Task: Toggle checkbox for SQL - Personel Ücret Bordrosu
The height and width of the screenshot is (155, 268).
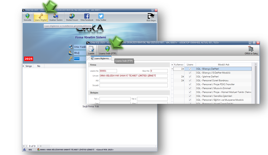Action: 190,80
